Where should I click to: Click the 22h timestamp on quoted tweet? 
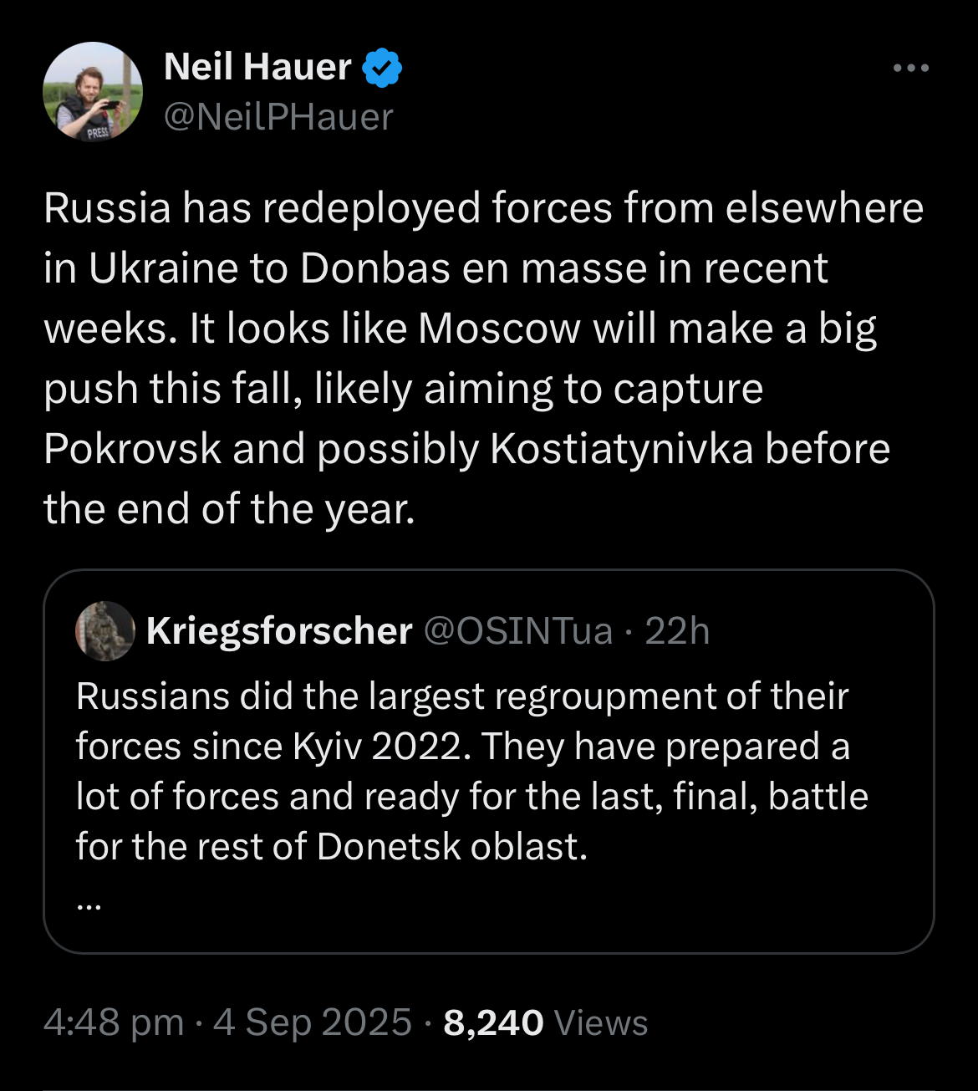pos(677,631)
